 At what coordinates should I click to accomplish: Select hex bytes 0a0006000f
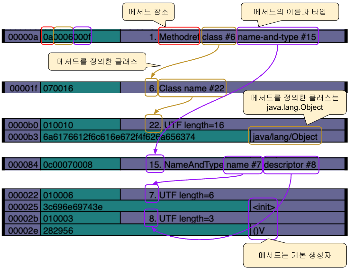[67, 37]
